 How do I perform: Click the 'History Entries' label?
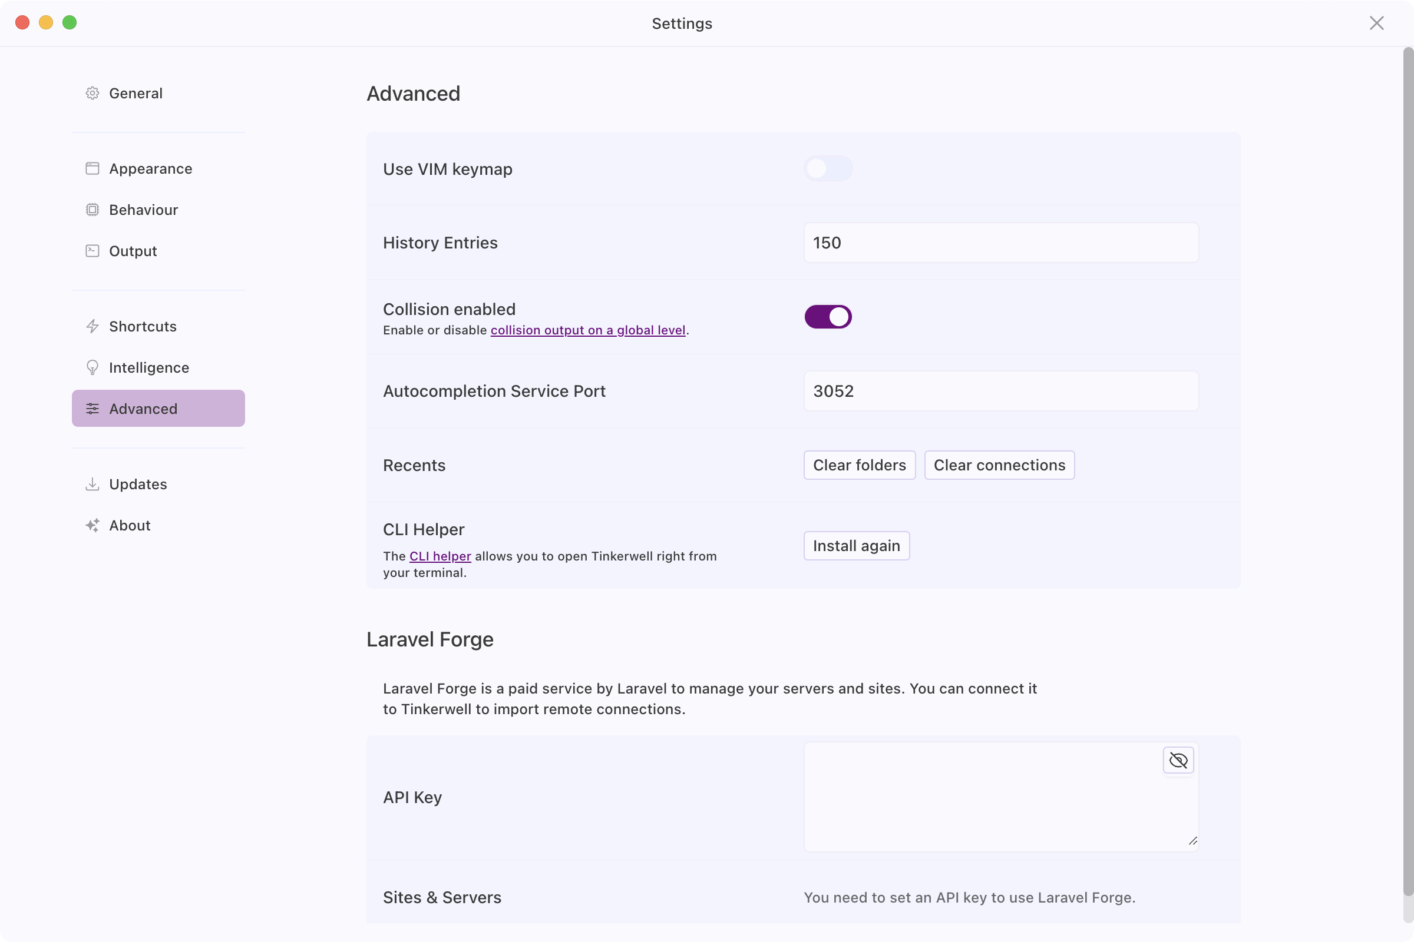(x=440, y=243)
